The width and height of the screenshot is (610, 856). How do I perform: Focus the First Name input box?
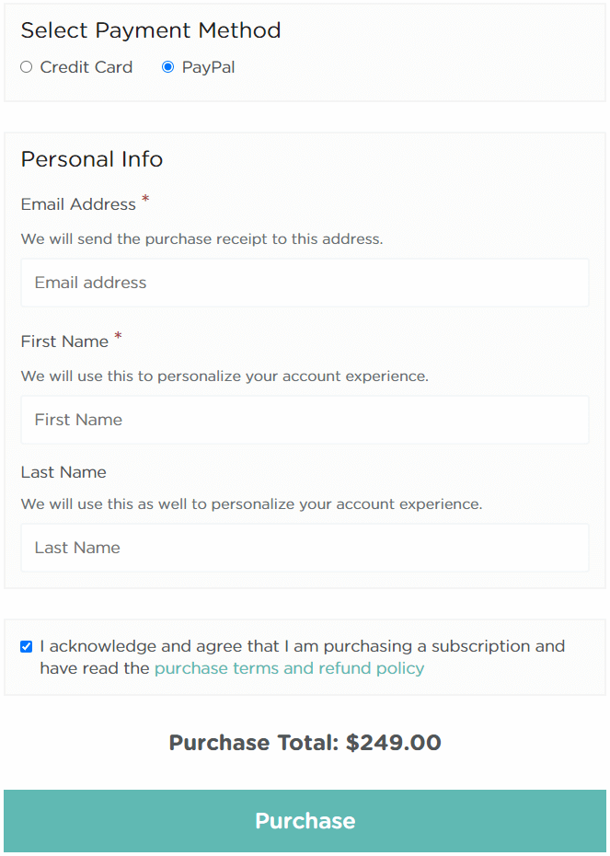pyautogui.click(x=305, y=420)
